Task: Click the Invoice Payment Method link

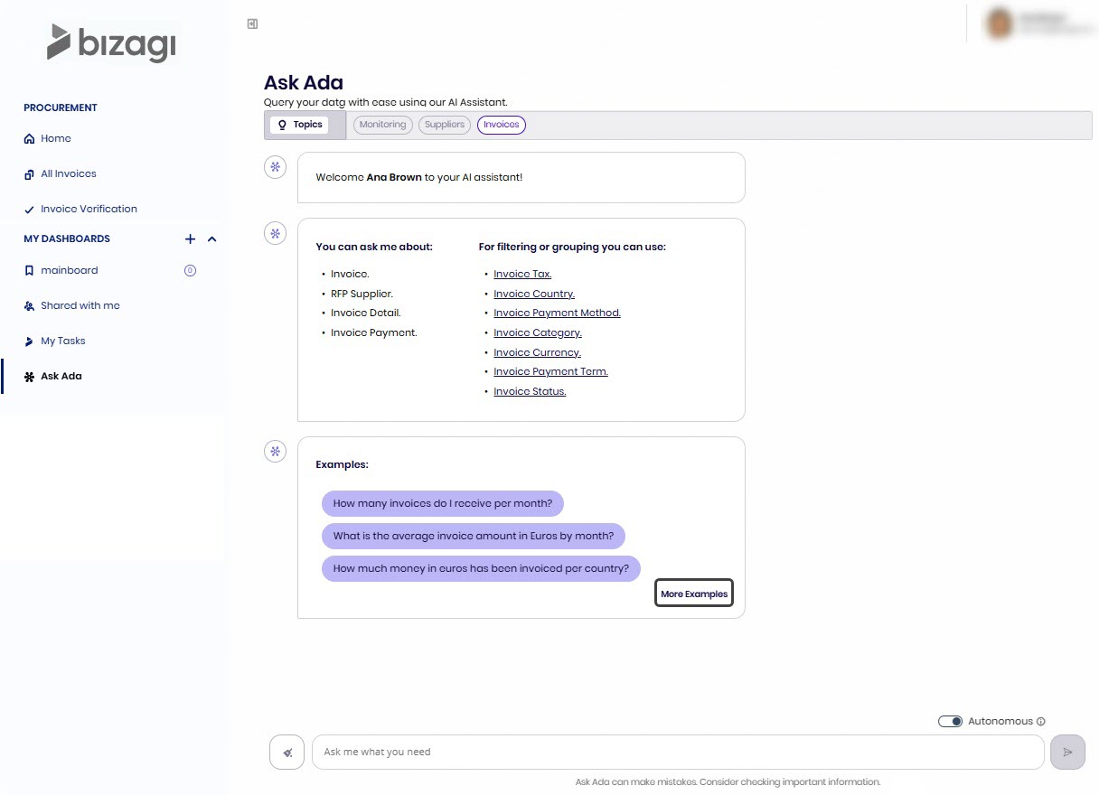Action: (557, 313)
